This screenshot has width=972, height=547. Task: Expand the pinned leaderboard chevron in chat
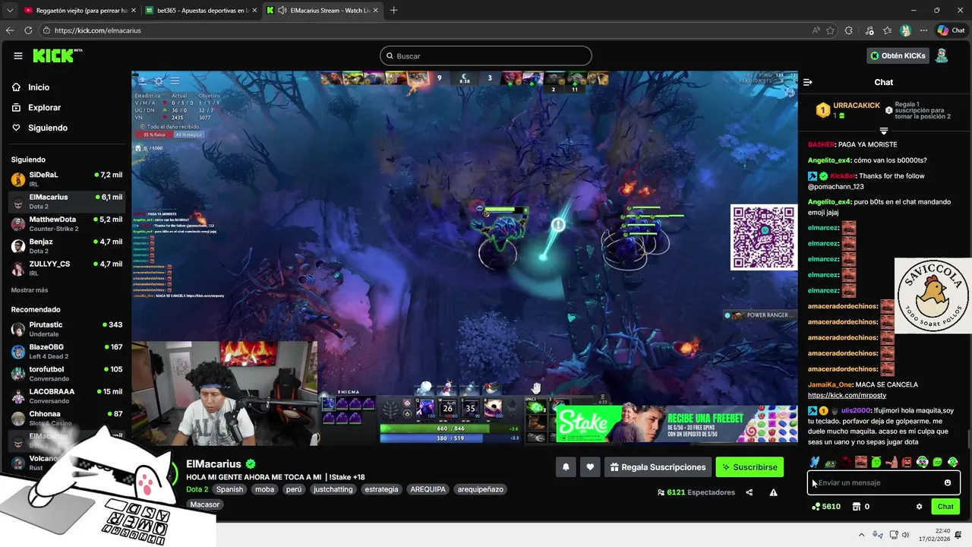(883, 131)
